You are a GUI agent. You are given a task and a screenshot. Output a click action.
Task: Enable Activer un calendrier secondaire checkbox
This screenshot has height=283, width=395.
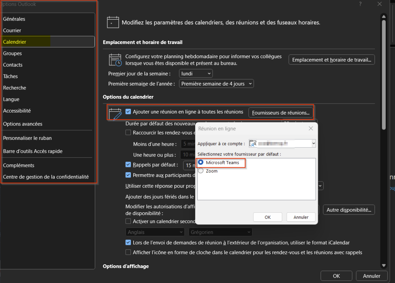[128, 221]
